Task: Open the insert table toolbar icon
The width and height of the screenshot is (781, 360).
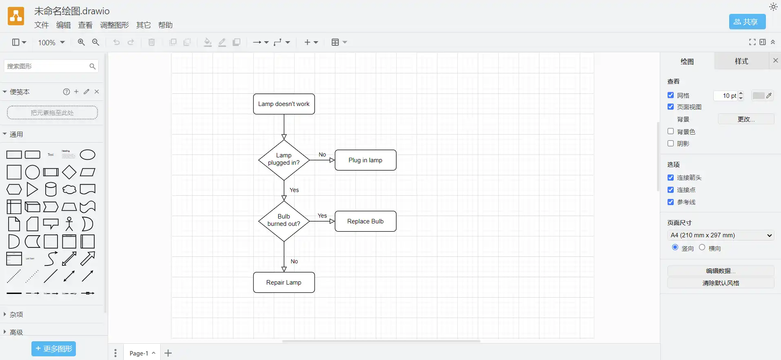Action: [339, 42]
